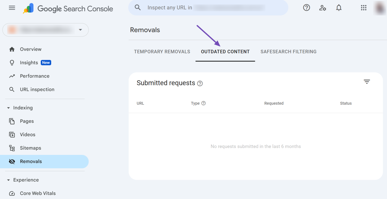This screenshot has height=199, width=387.
Task: Open the Insights page
Action: coord(29,63)
